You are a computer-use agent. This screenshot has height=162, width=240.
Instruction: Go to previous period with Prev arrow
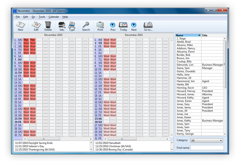pyautogui.click(x=113, y=25)
